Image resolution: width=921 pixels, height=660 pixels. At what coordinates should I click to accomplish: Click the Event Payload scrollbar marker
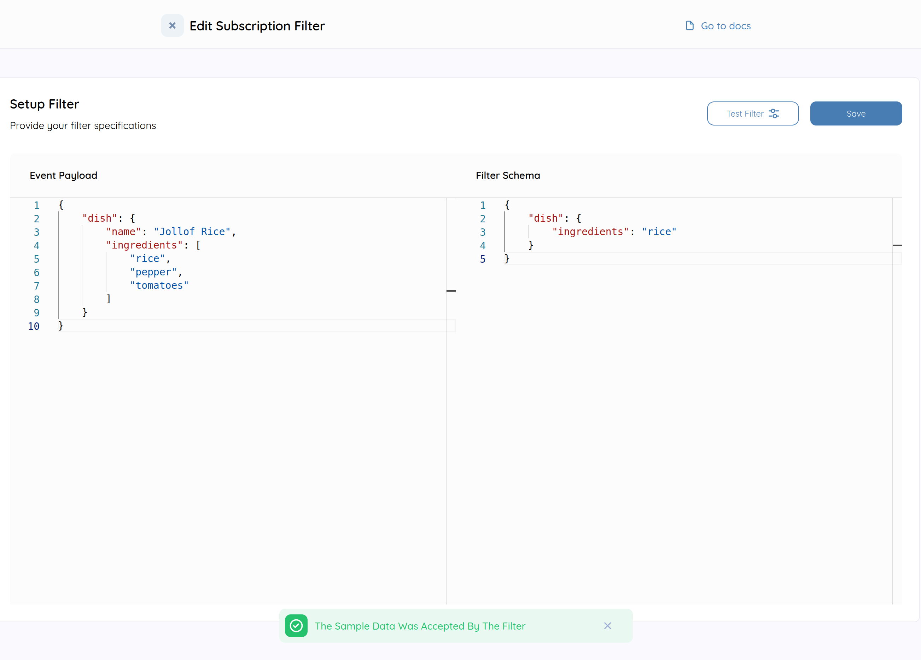(x=451, y=291)
